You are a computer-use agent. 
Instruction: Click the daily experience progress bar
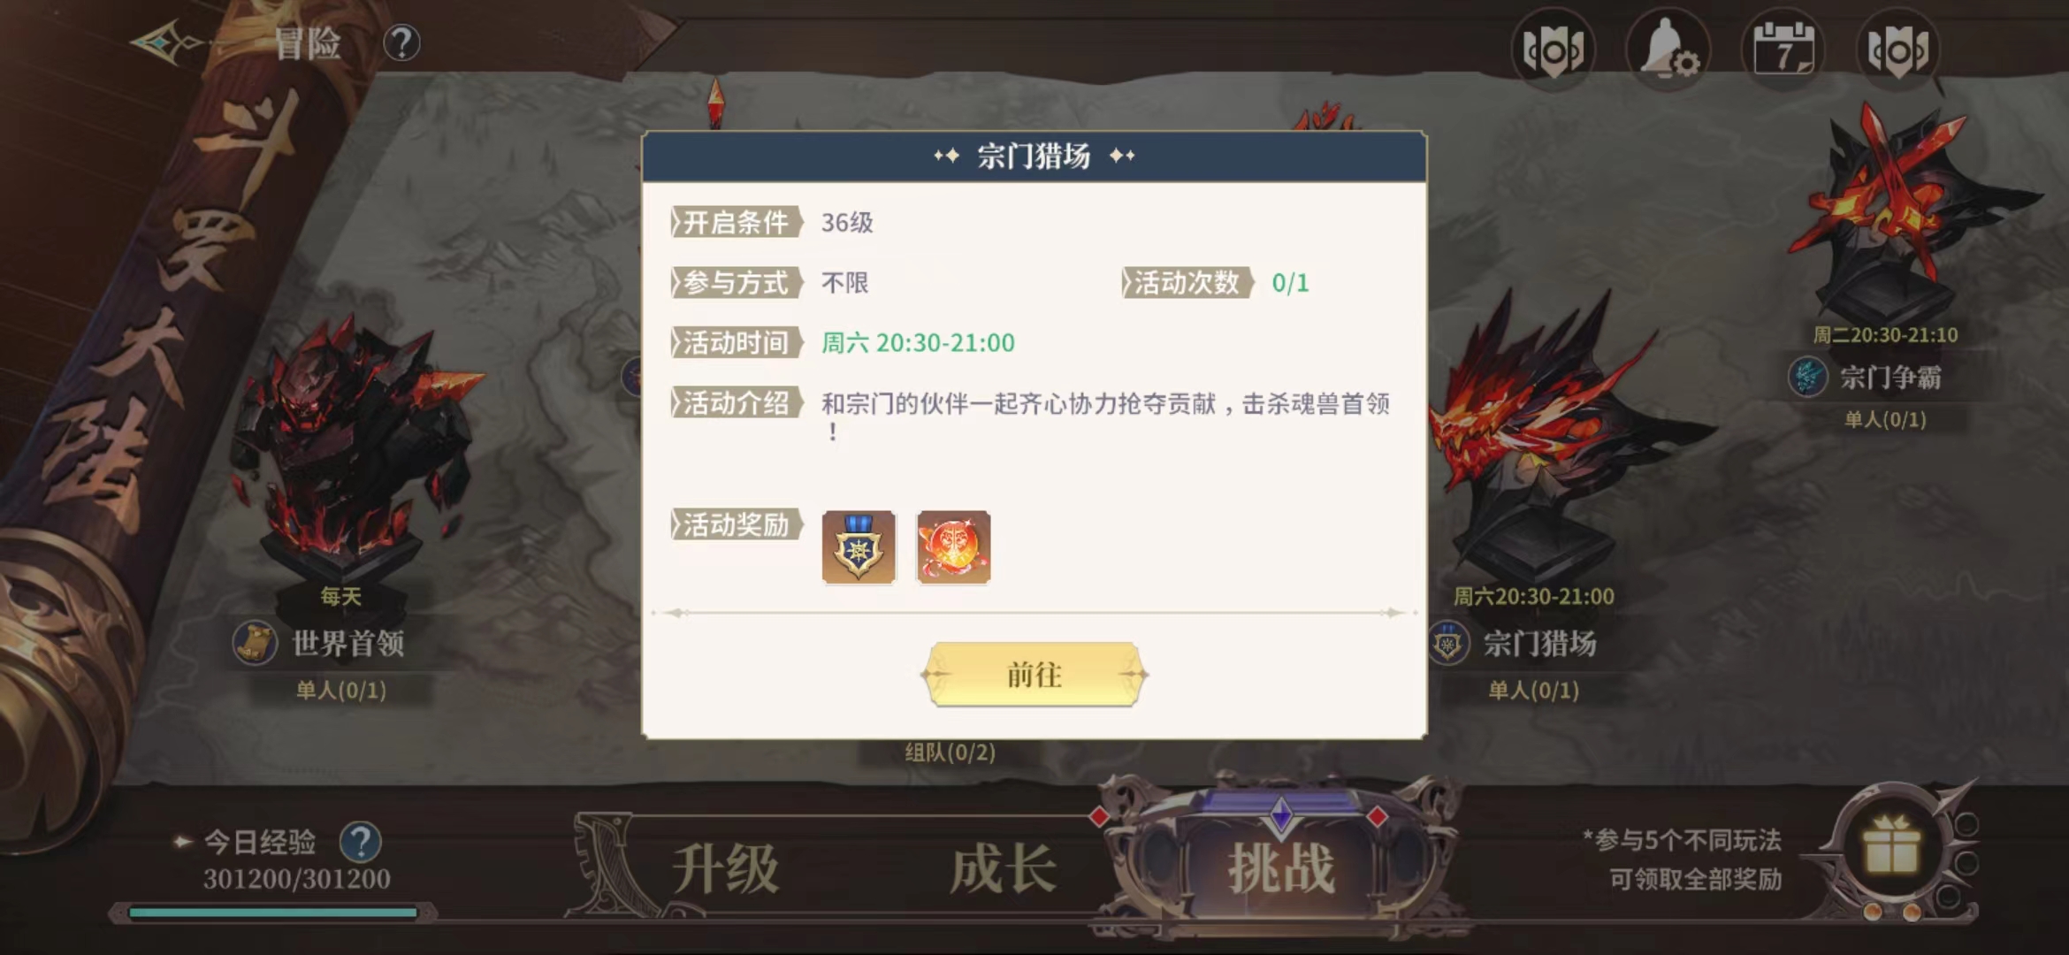[x=272, y=912]
